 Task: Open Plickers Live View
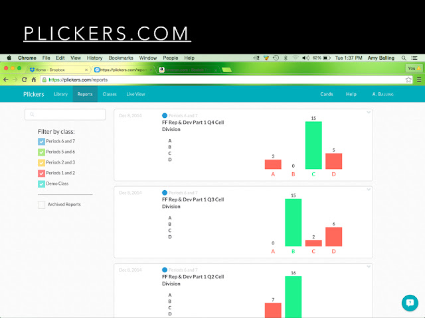coord(135,94)
